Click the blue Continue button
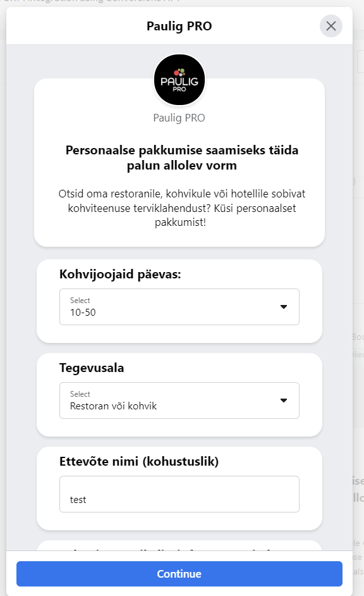The height and width of the screenshot is (596, 364). point(179,574)
